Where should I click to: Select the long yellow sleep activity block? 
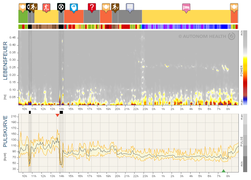coord(186,17)
